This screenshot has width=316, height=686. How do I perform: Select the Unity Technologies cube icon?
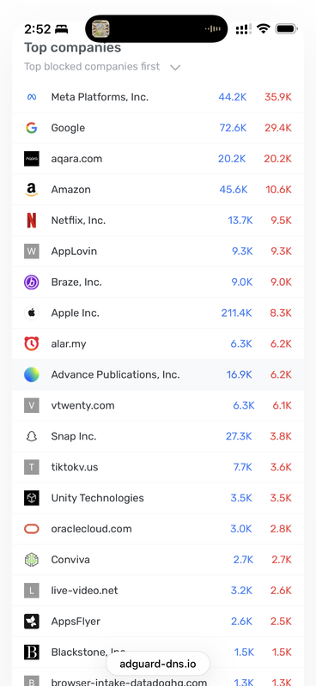[32, 498]
